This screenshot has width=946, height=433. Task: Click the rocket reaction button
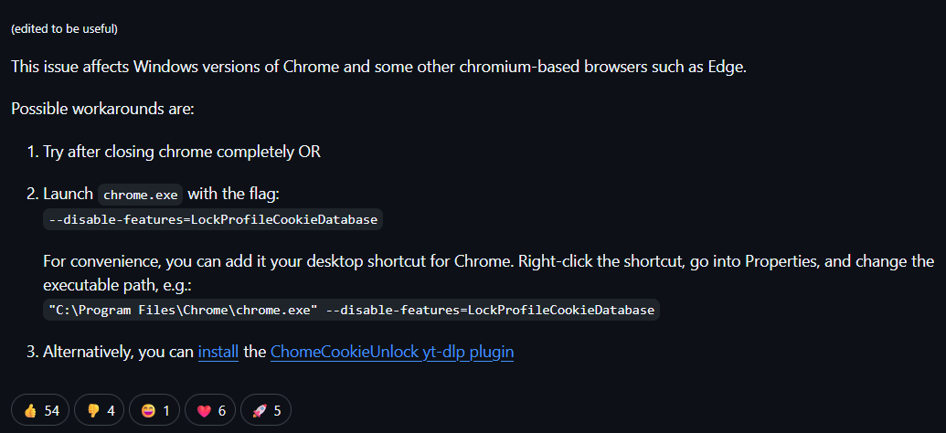click(266, 410)
